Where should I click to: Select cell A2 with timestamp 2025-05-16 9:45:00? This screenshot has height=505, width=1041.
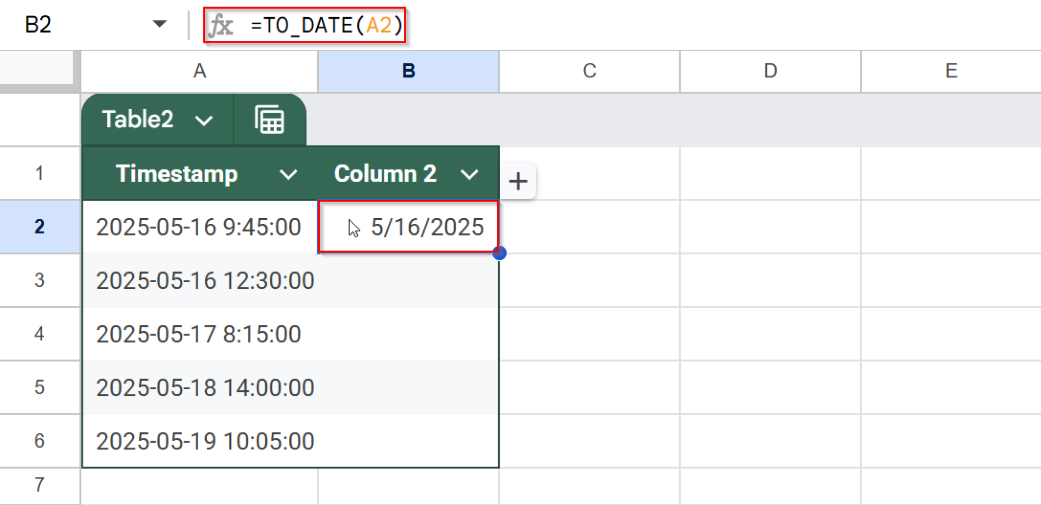[x=198, y=227]
